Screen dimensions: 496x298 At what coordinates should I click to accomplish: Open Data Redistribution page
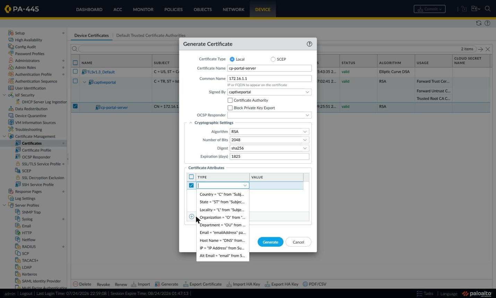pyautogui.click(x=31, y=109)
